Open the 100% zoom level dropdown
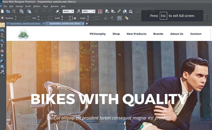212x130 pixels. pos(89,11)
